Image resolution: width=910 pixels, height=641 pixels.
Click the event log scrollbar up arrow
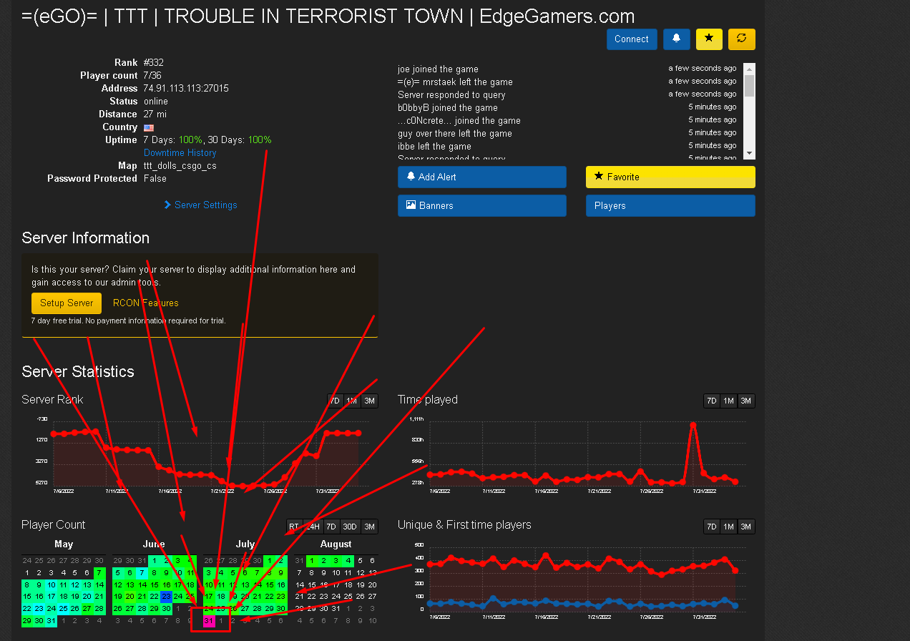pos(750,69)
